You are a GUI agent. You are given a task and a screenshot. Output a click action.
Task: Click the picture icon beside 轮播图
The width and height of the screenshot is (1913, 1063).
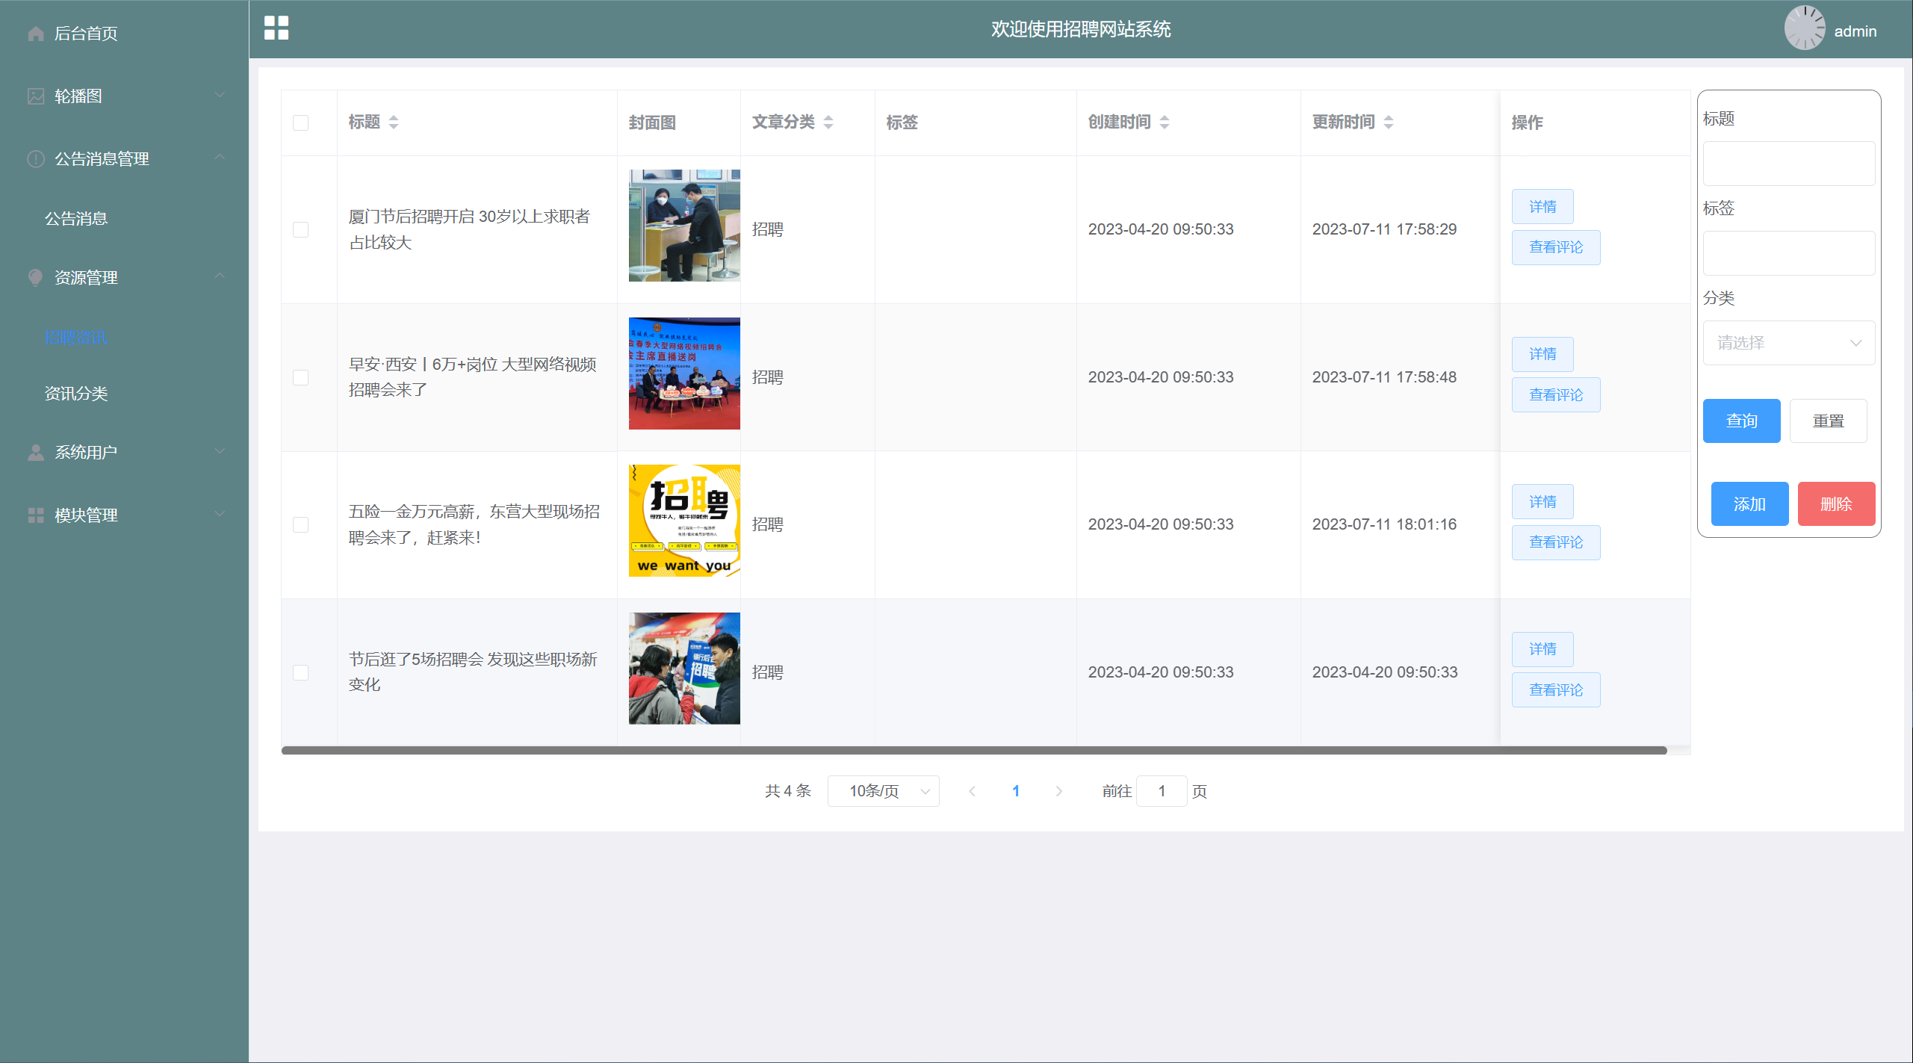pos(35,96)
